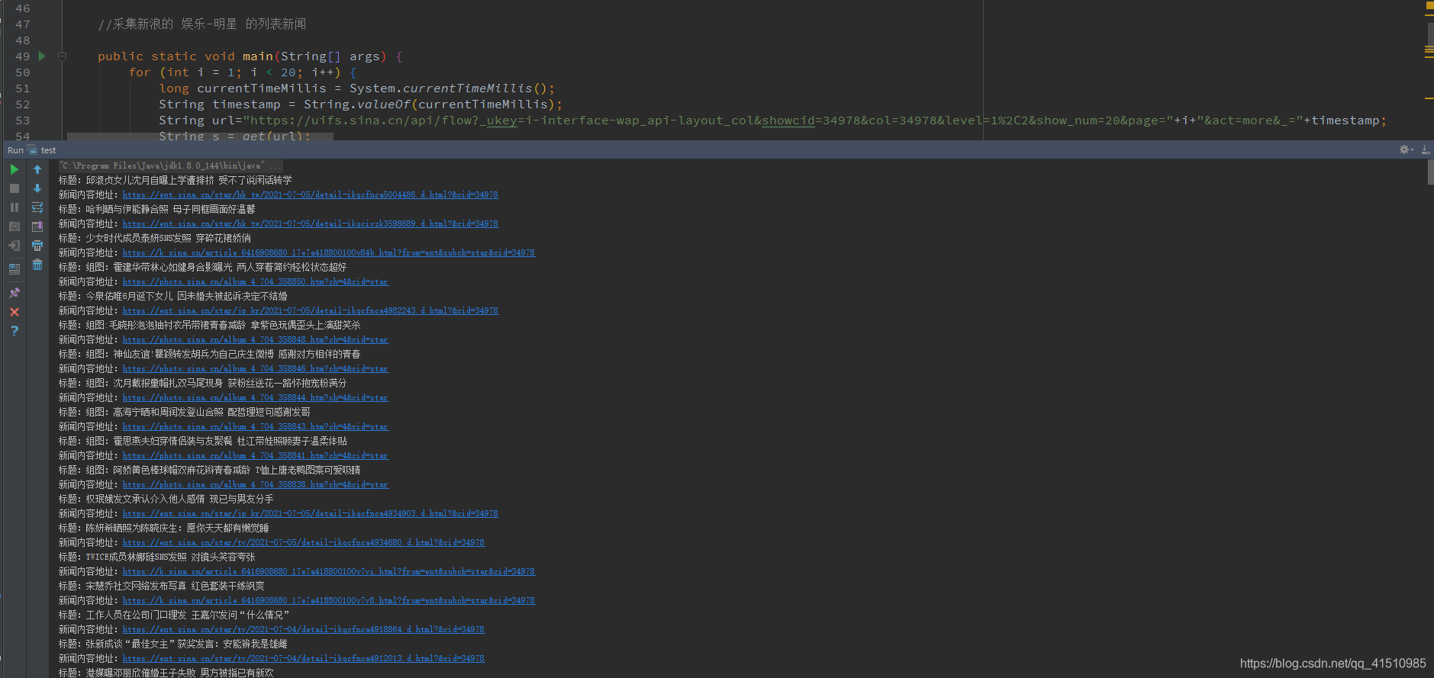Collapse the main method fold marker
Image resolution: width=1434 pixels, height=678 pixels.
click(63, 56)
